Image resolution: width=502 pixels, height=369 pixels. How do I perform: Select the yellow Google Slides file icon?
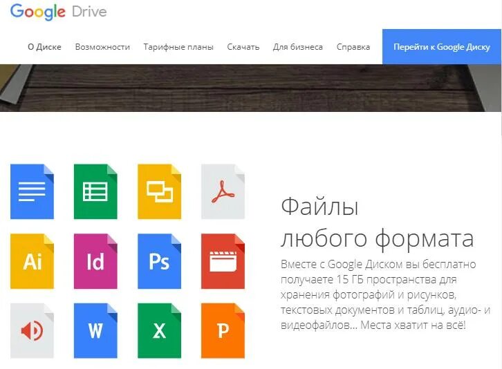pos(159,191)
